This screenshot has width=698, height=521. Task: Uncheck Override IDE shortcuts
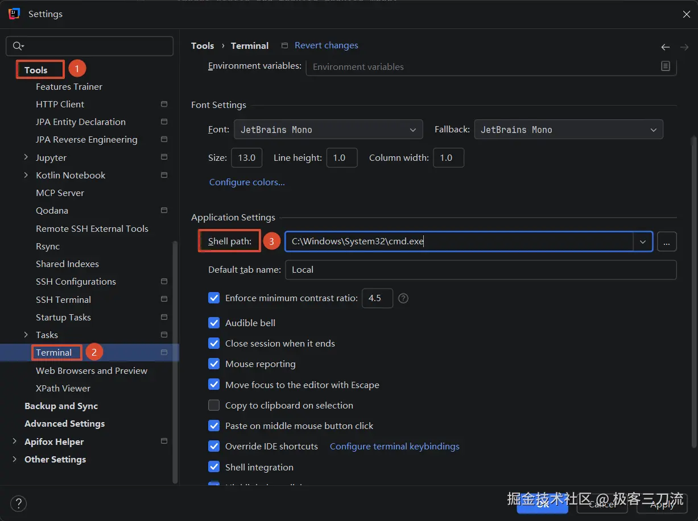point(214,446)
